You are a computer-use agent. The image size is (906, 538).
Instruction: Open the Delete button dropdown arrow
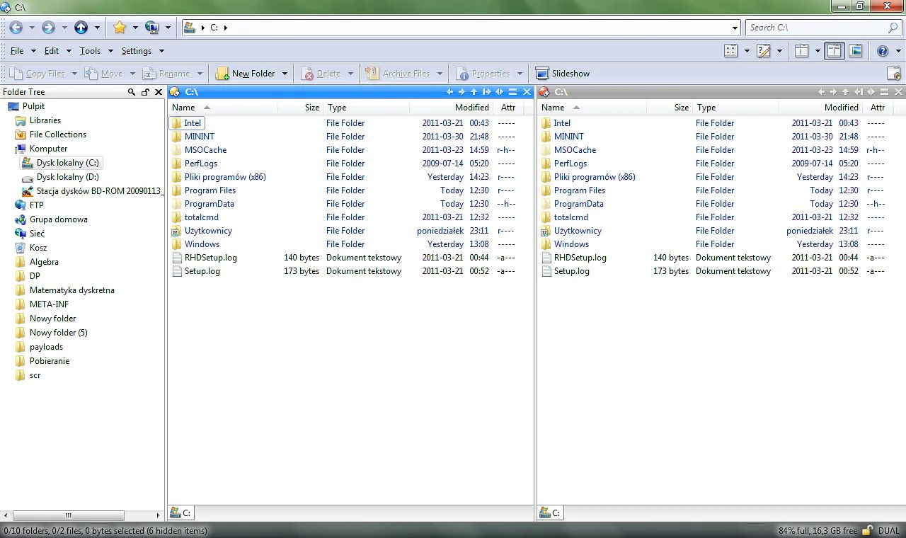click(x=351, y=73)
